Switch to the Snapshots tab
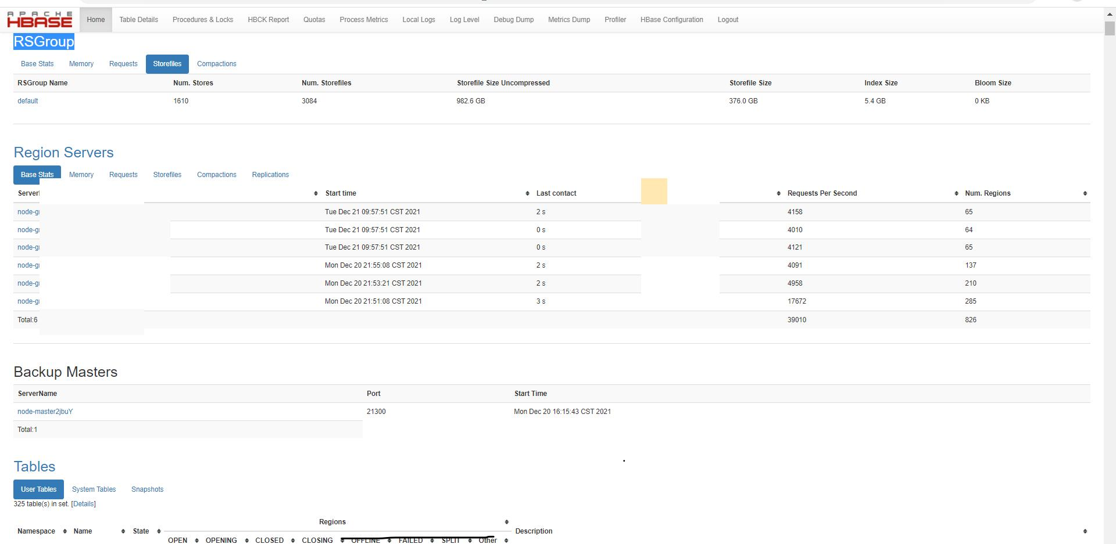This screenshot has height=544, width=1116. click(147, 489)
